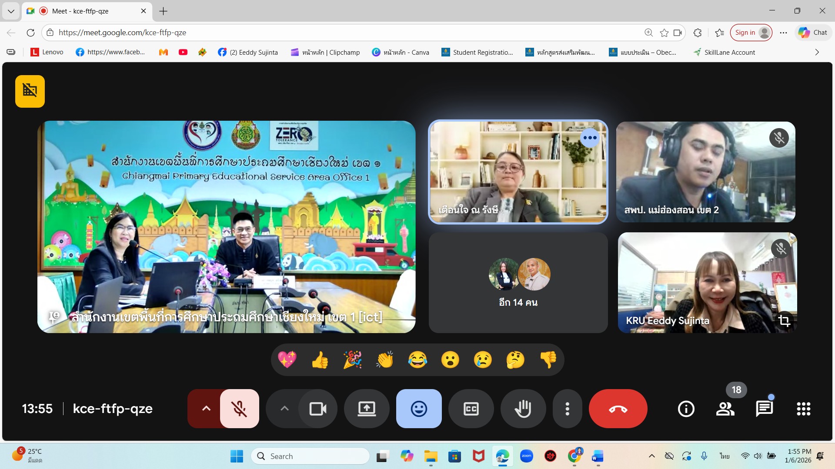Screen dimensions: 835x469
Task: Turn on closed captions
Action: click(471, 409)
